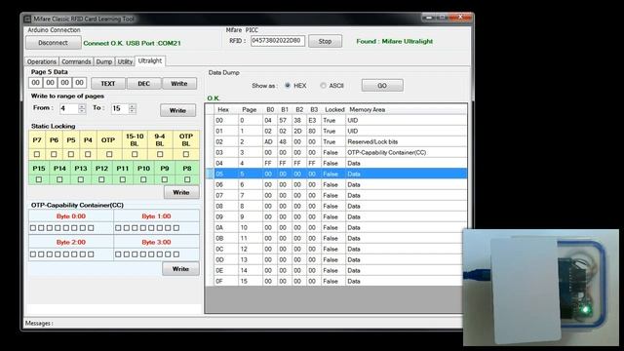The height and width of the screenshot is (351, 624).
Task: Switch to the Operations tab
Action: tap(42, 61)
